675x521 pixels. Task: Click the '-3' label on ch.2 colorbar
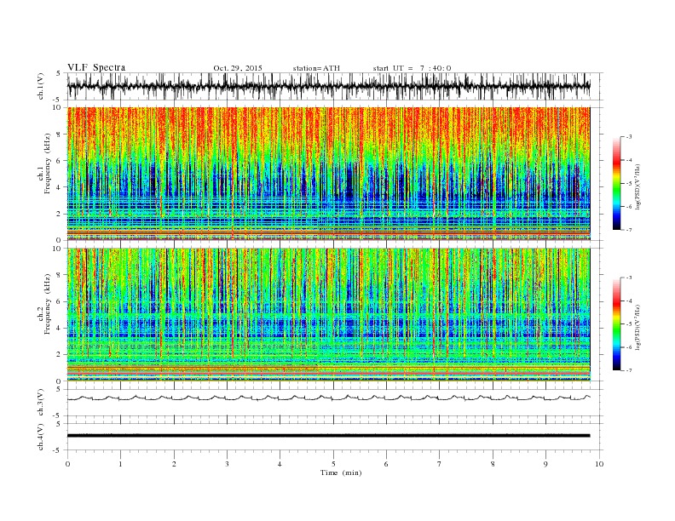coord(629,278)
